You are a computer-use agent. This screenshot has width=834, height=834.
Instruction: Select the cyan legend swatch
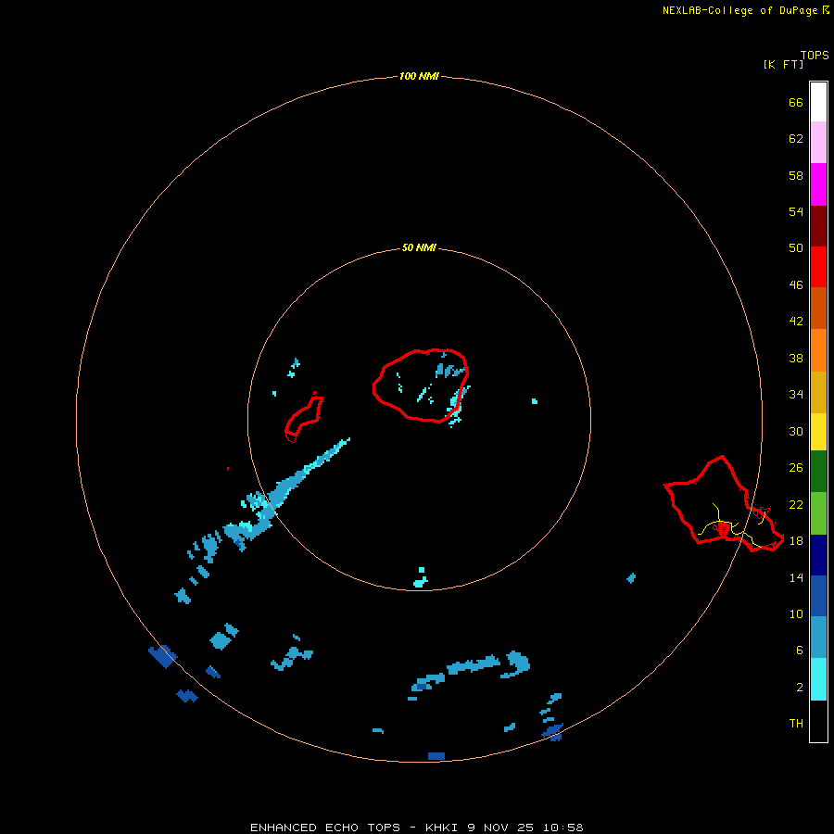[x=818, y=679]
